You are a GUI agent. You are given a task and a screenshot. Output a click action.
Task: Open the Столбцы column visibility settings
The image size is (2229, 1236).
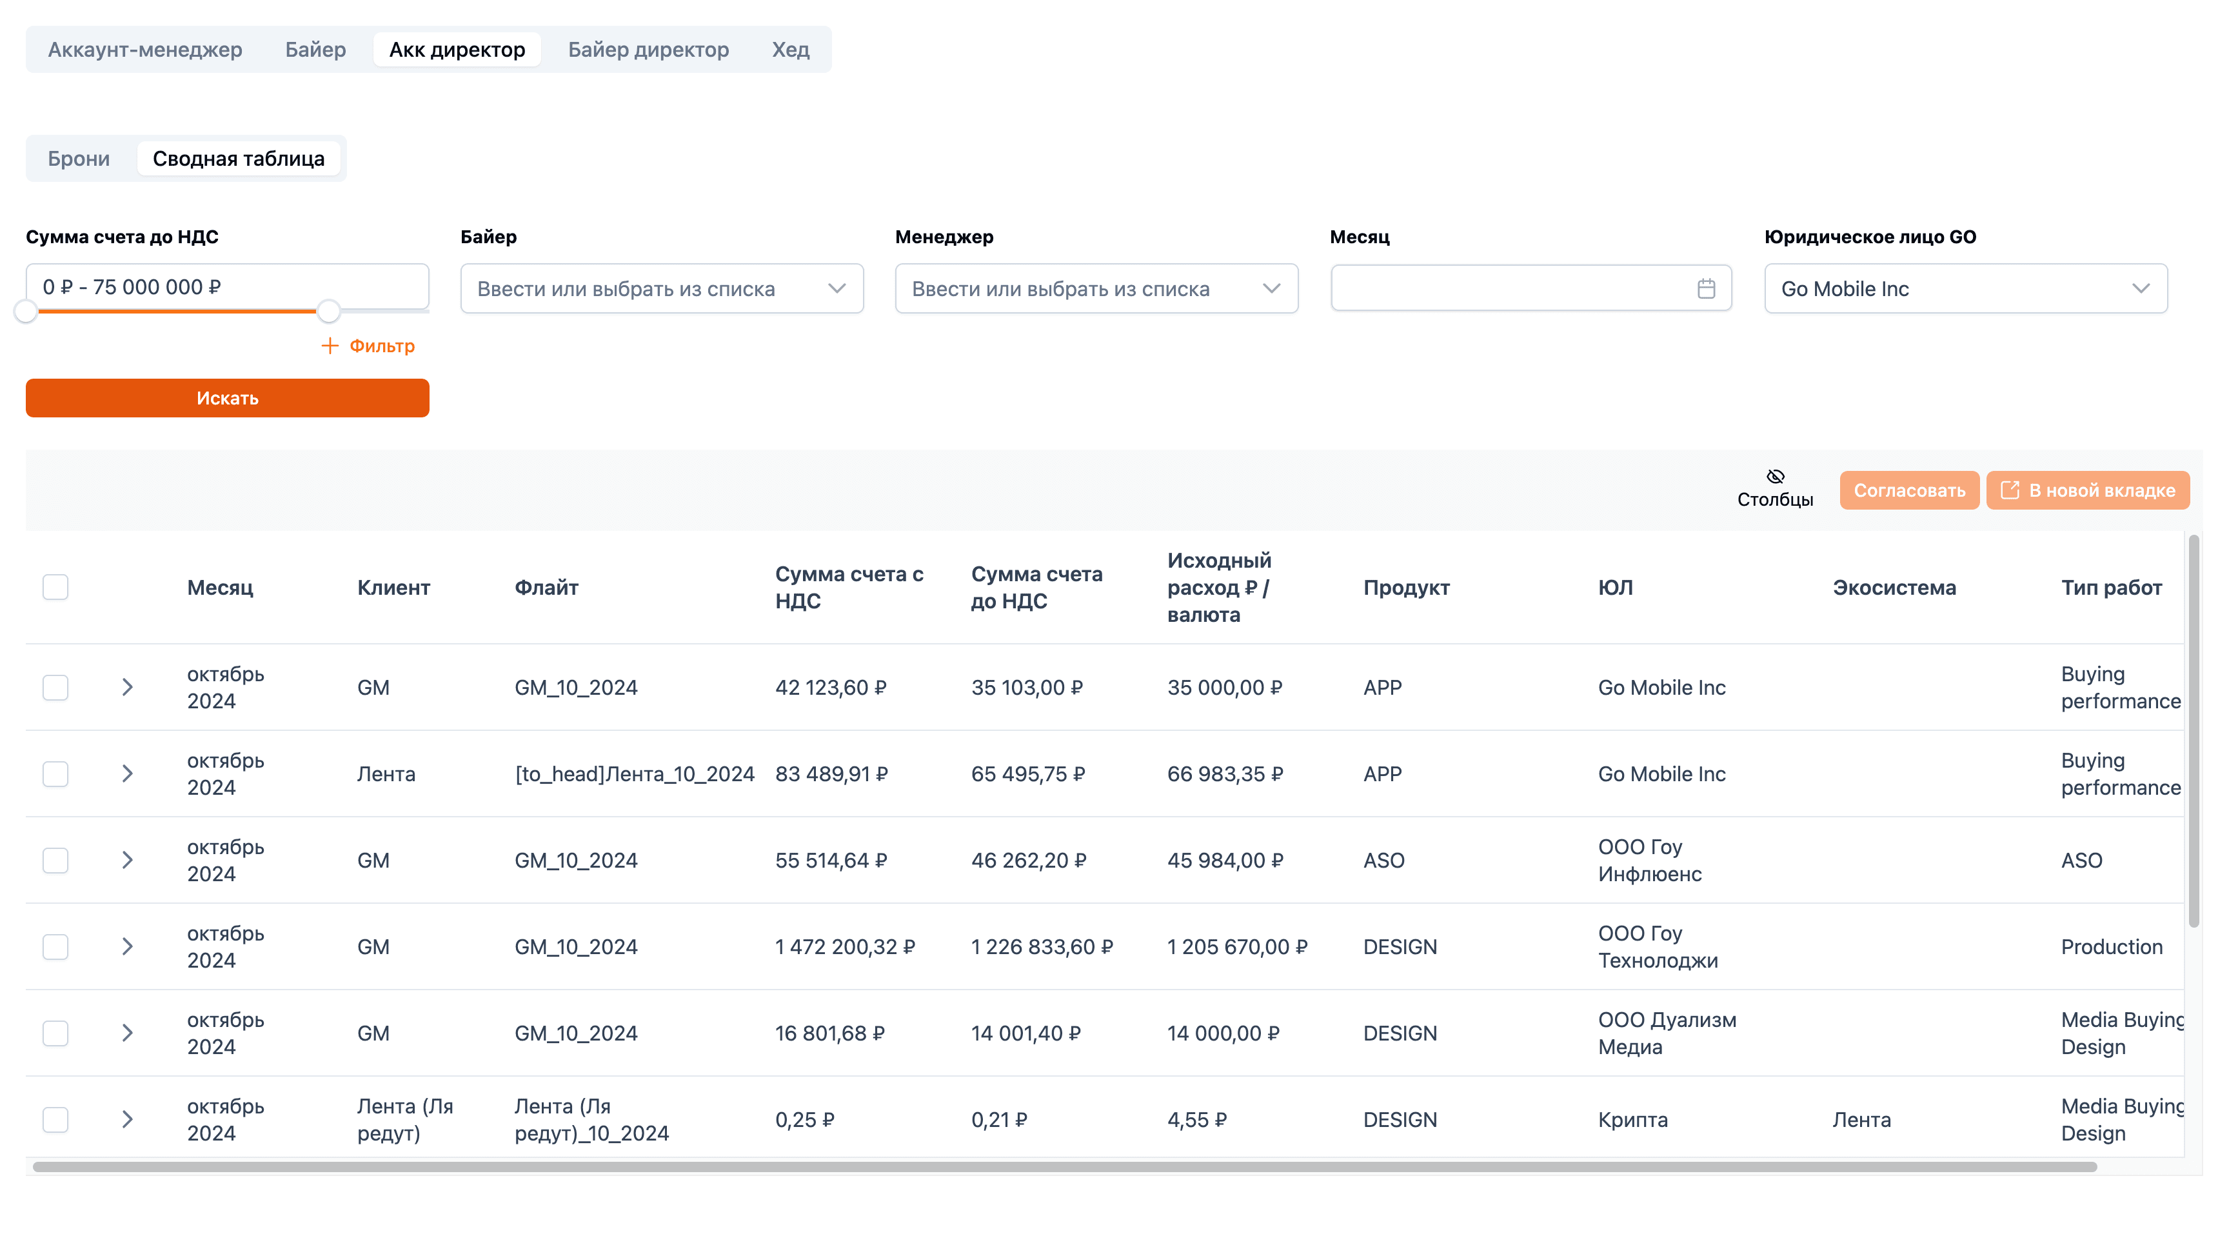click(1775, 489)
